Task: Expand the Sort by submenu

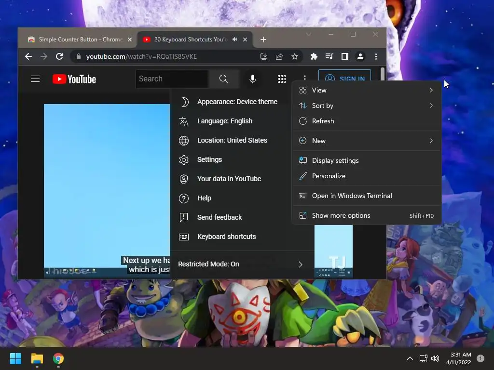Action: (x=367, y=106)
